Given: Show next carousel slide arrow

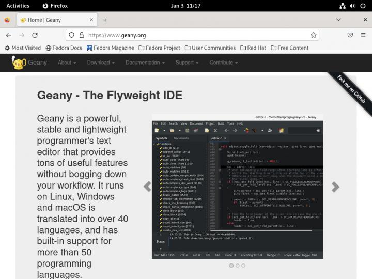Looking at the screenshot, I should (335, 187).
